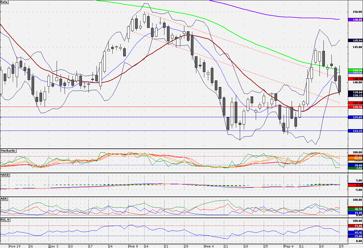Image resolution: width=363 pixels, height=248 pixels.
Task: Click the black 138.60 last price tag
Action: pos(355,92)
